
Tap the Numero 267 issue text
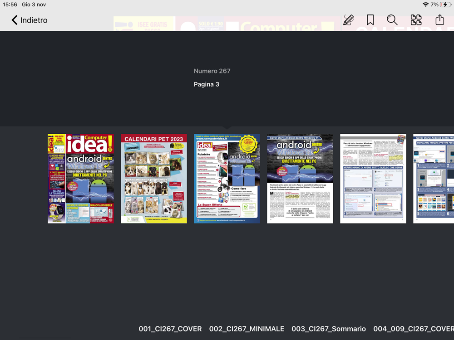tap(212, 71)
